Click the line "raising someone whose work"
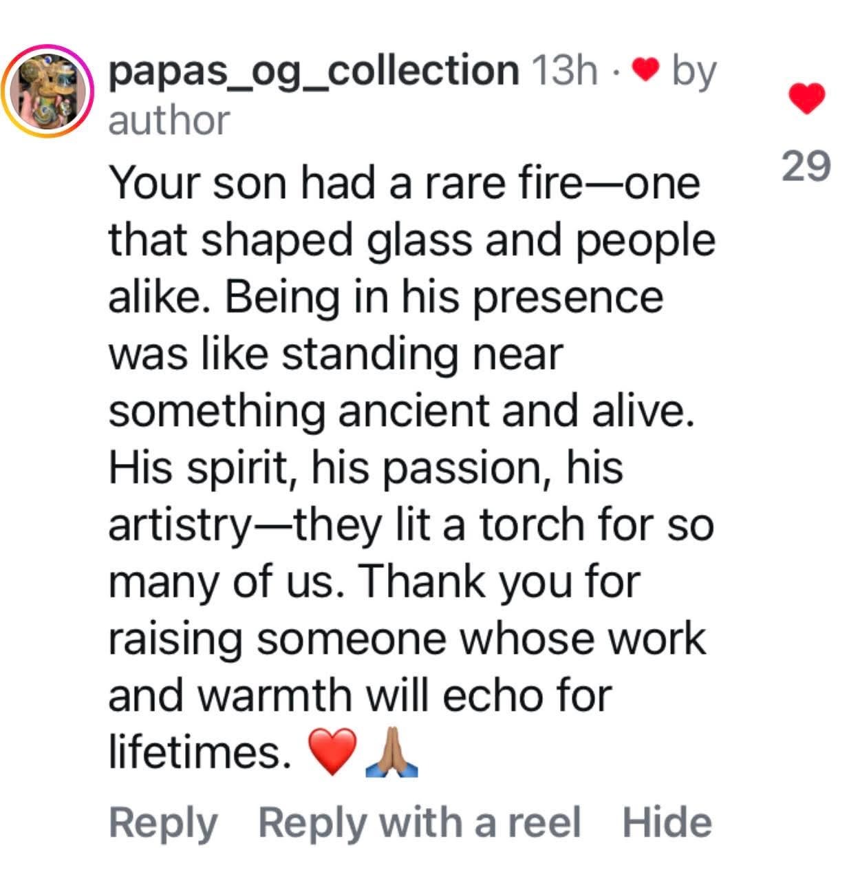This screenshot has height=892, width=849. click(407, 639)
